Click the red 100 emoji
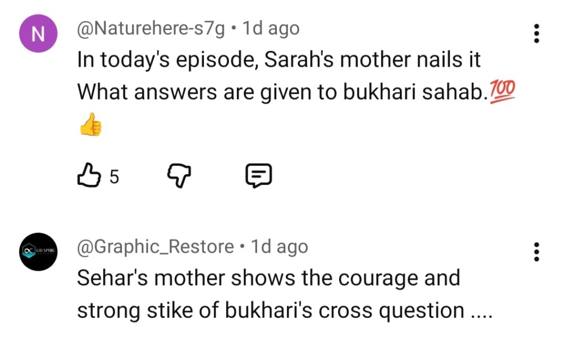Image resolution: width=575 pixels, height=338 pixels. coord(503,90)
